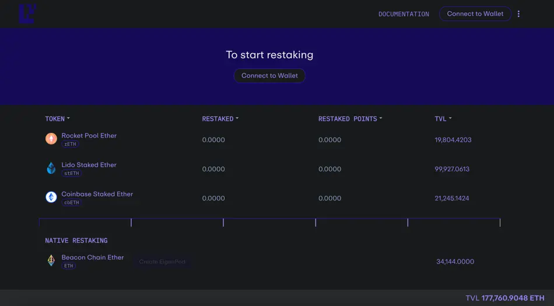Click Connect to Wallet under To start restaking
Screen dimensions: 554x306
(x=269, y=76)
